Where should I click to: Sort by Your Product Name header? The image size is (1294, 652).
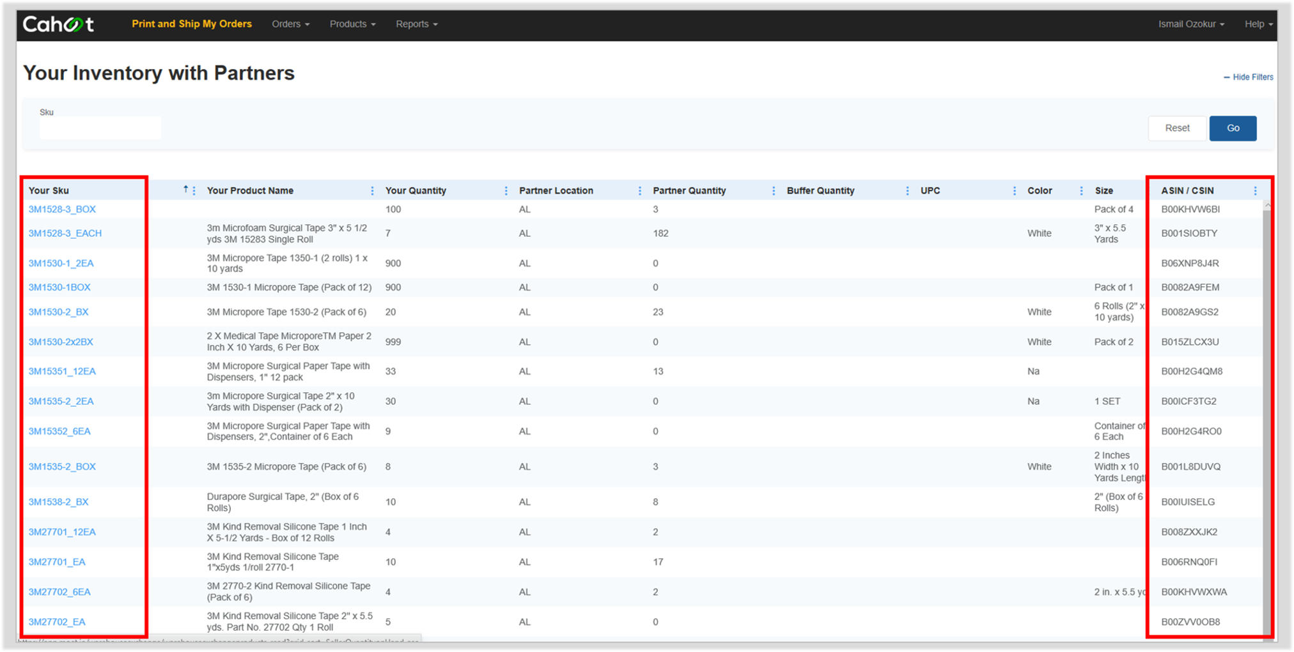point(250,190)
